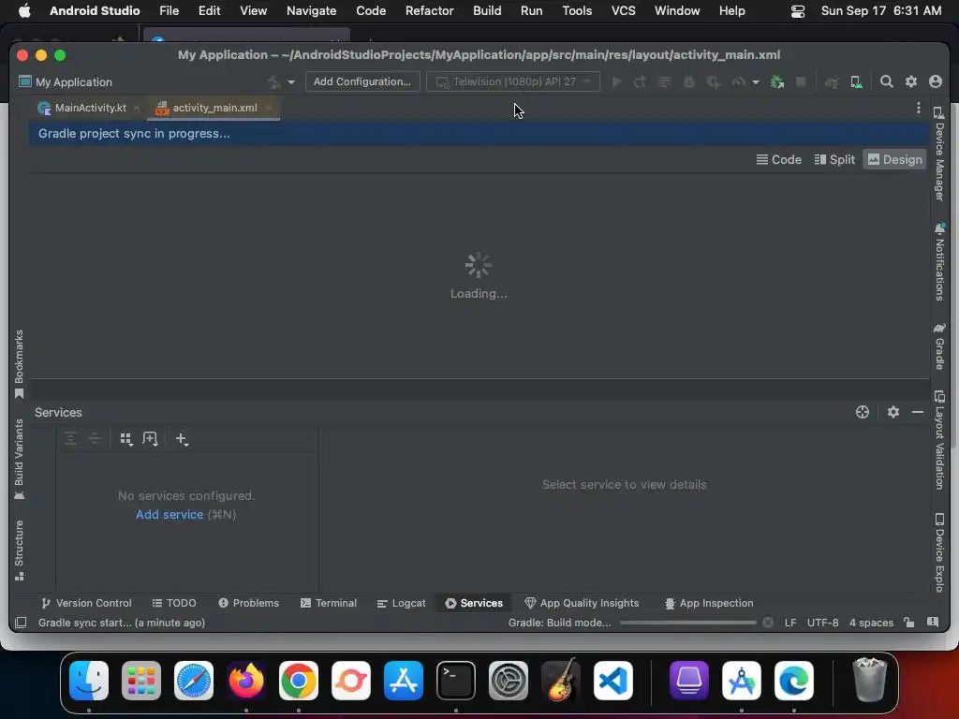Image resolution: width=959 pixels, height=719 pixels.
Task: Click the Apply Changes and Restart icon
Action: point(641,82)
